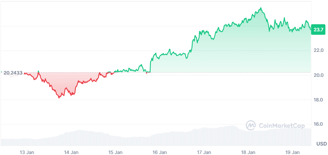Click the 18.0 price axis label
This screenshot has width=328, height=155.
pos(318,100)
